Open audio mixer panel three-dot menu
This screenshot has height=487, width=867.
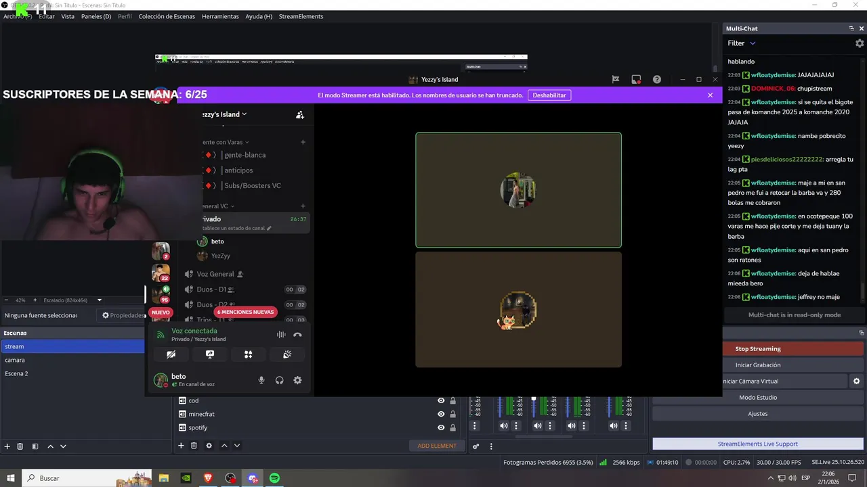tap(491, 446)
